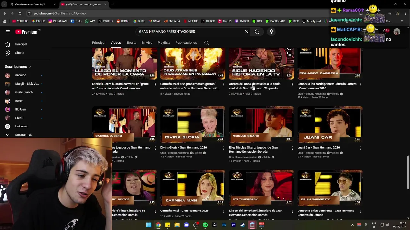The width and height of the screenshot is (410, 230).
Task: Expand the Suscripciones section chevron
Action: (x=30, y=67)
